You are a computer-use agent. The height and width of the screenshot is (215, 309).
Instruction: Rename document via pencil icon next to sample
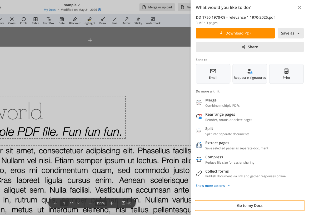[x=79, y=5]
